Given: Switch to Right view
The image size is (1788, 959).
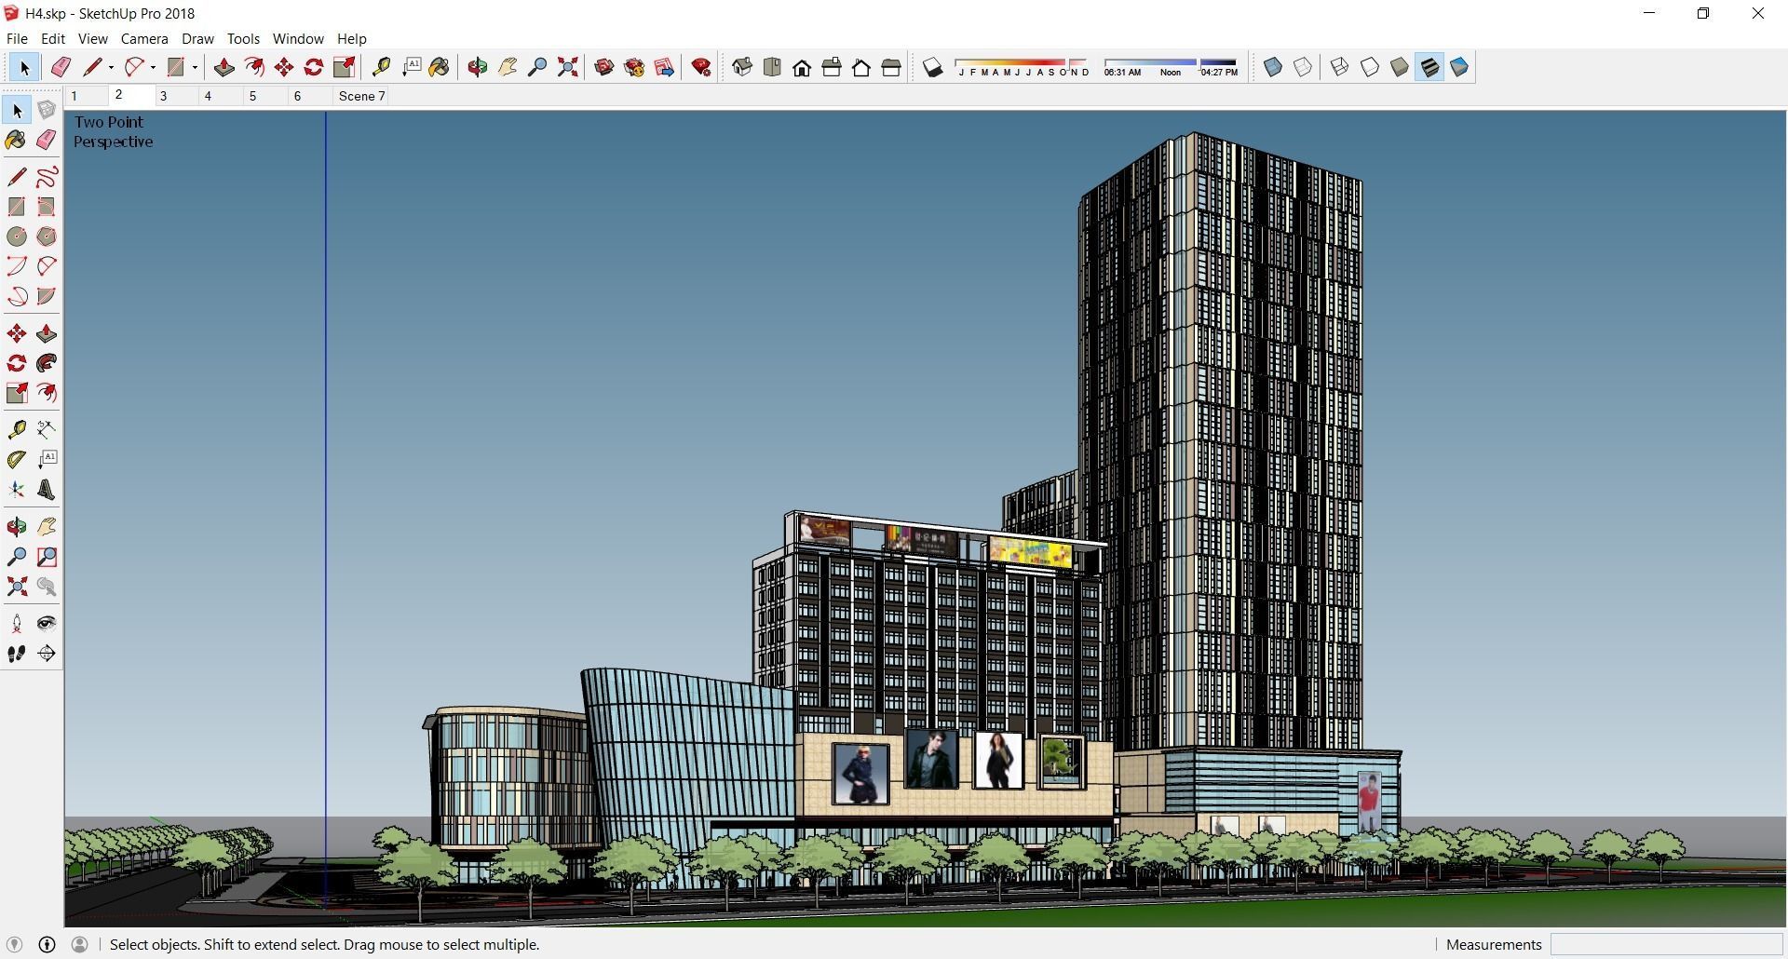Looking at the screenshot, I should pyautogui.click(x=832, y=67).
